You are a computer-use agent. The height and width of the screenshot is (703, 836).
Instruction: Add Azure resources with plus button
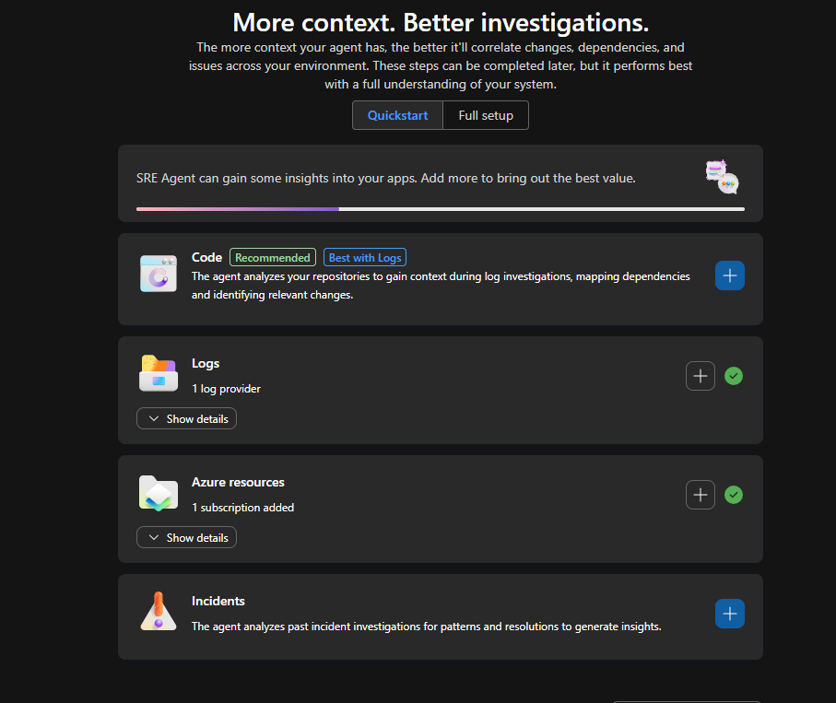[x=700, y=495]
